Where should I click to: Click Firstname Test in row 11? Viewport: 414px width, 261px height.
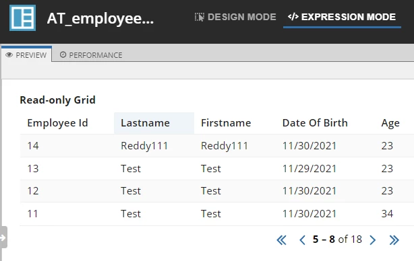tap(210, 214)
